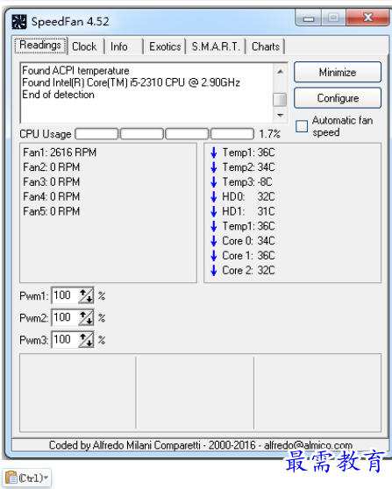The image size is (392, 489).
Task: Select the Fan4: 0 RPM reading
Action: 52,196
